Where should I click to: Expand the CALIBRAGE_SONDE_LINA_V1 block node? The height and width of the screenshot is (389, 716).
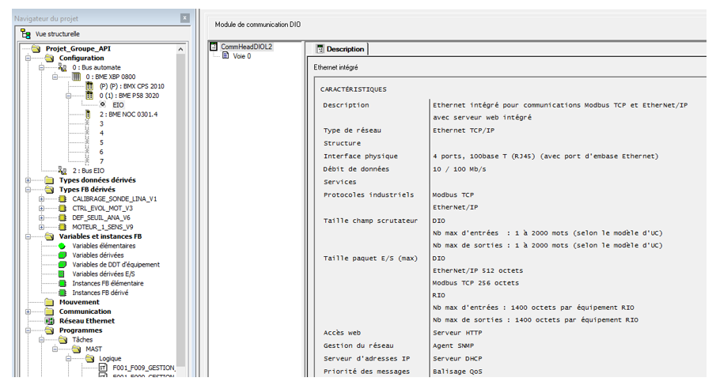click(x=41, y=198)
